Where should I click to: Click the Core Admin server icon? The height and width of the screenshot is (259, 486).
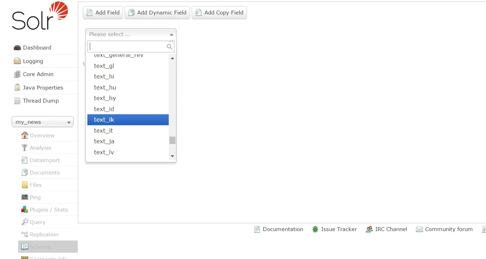[17, 74]
